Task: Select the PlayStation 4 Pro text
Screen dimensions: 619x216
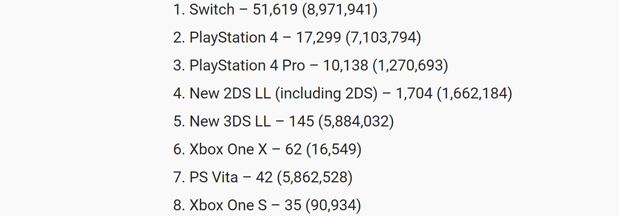Action: [x=247, y=66]
